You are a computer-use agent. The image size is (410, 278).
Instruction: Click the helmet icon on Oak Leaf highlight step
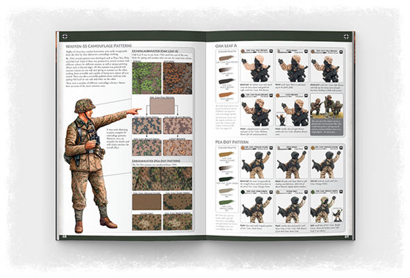pos(341,51)
